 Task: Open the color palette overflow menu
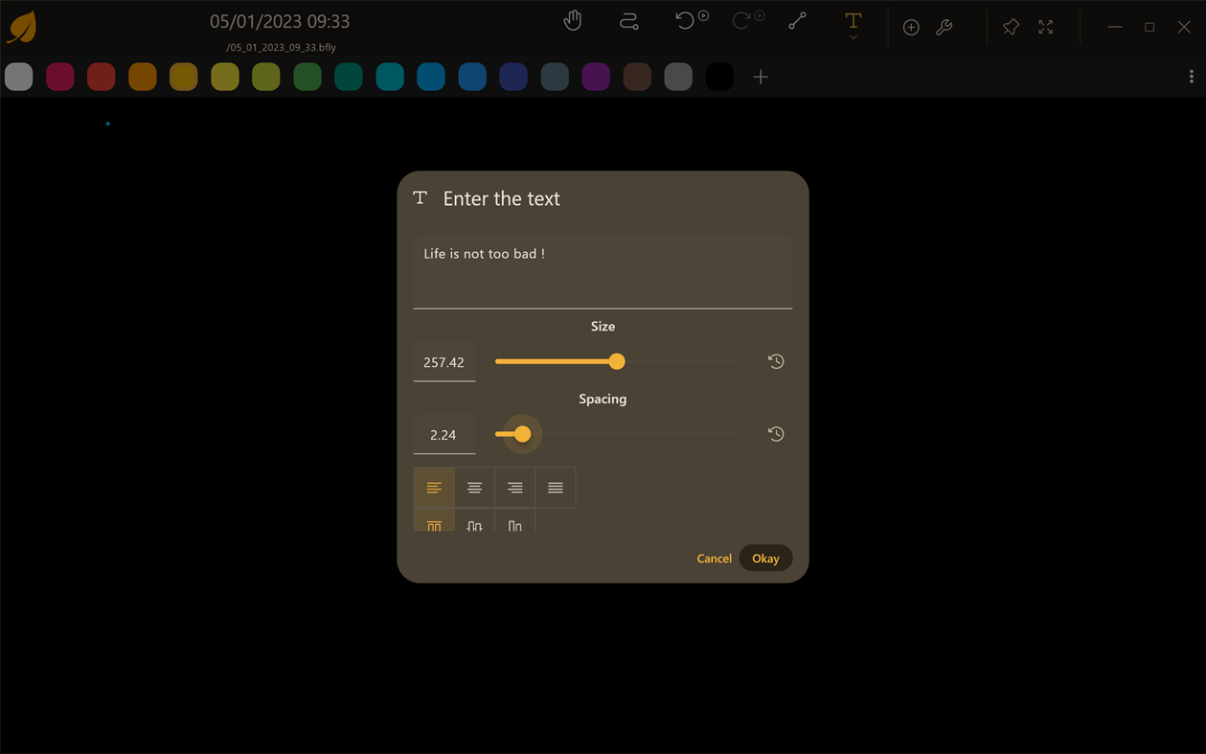(x=1191, y=76)
